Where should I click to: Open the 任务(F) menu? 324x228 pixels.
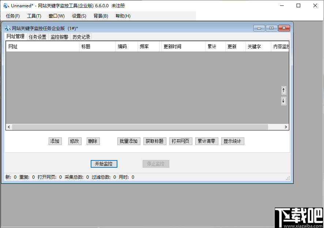(13, 16)
